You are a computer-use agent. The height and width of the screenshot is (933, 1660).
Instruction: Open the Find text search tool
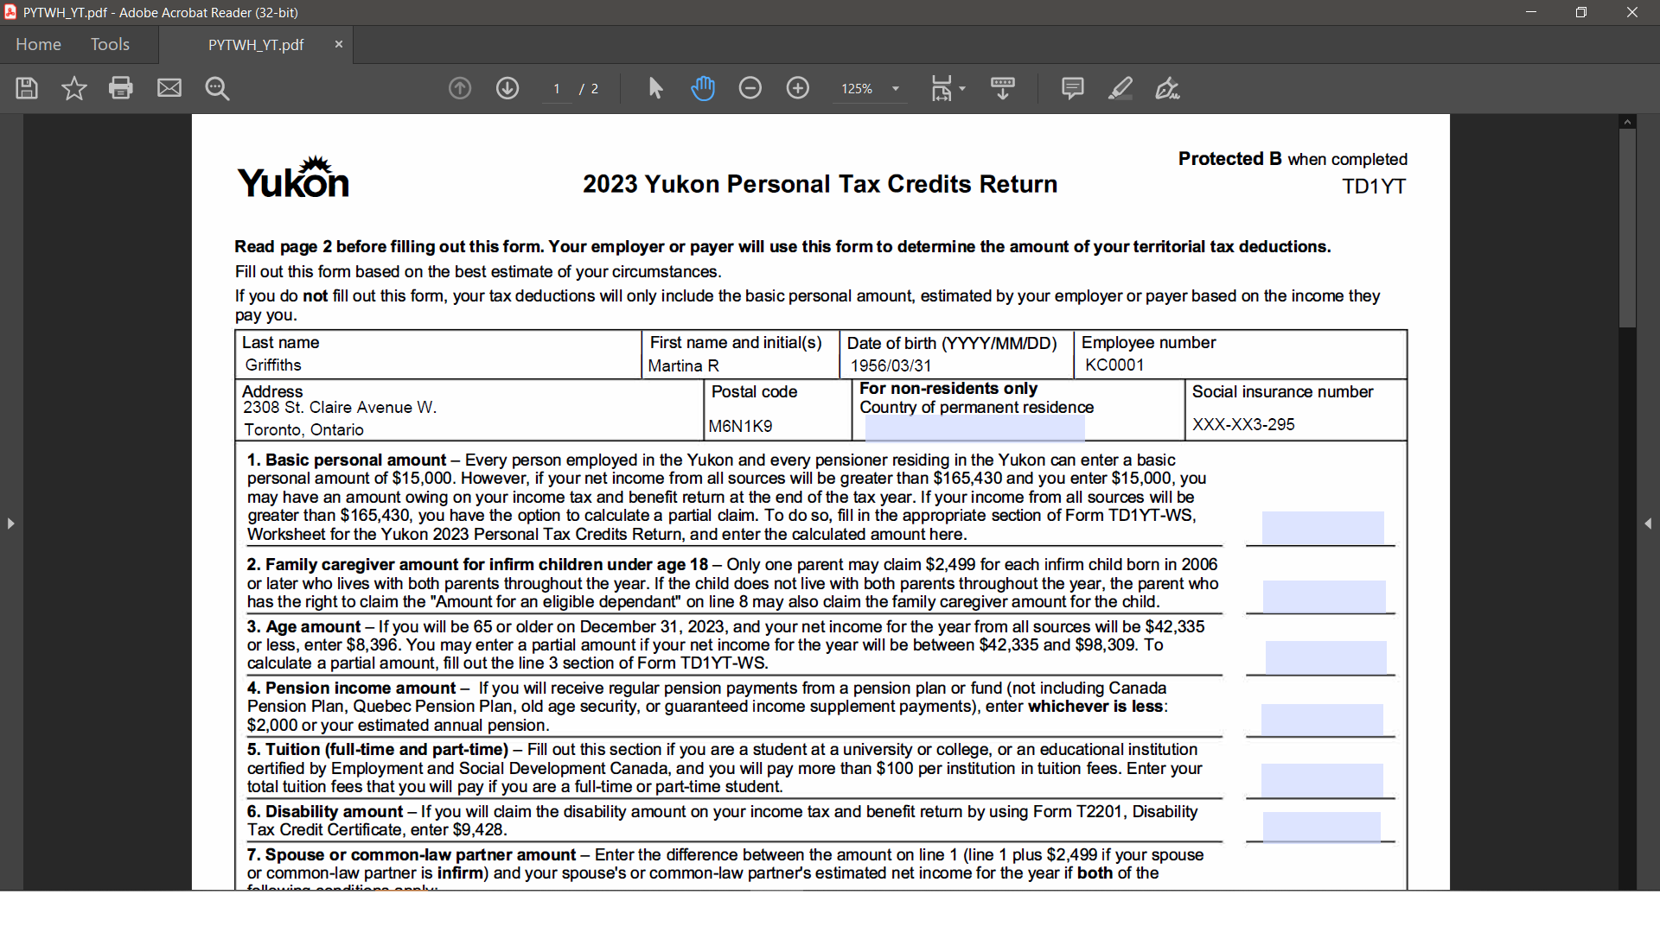coord(217,88)
